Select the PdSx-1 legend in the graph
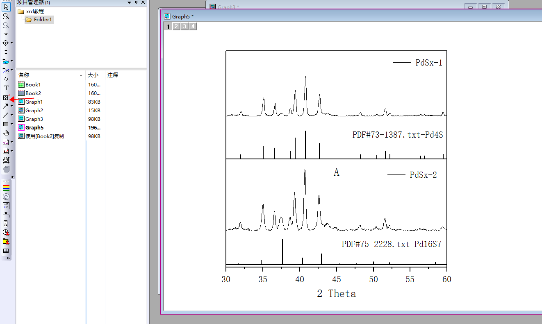The height and width of the screenshot is (324, 542). point(418,63)
